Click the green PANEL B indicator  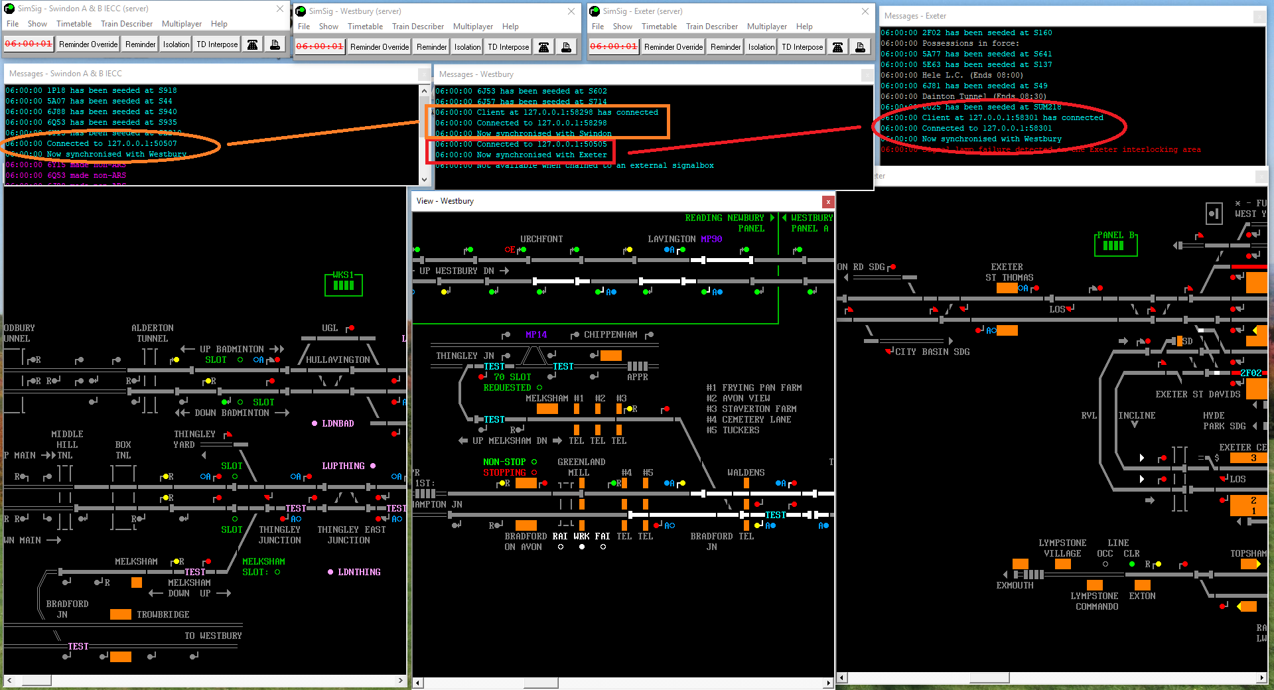tap(1115, 243)
